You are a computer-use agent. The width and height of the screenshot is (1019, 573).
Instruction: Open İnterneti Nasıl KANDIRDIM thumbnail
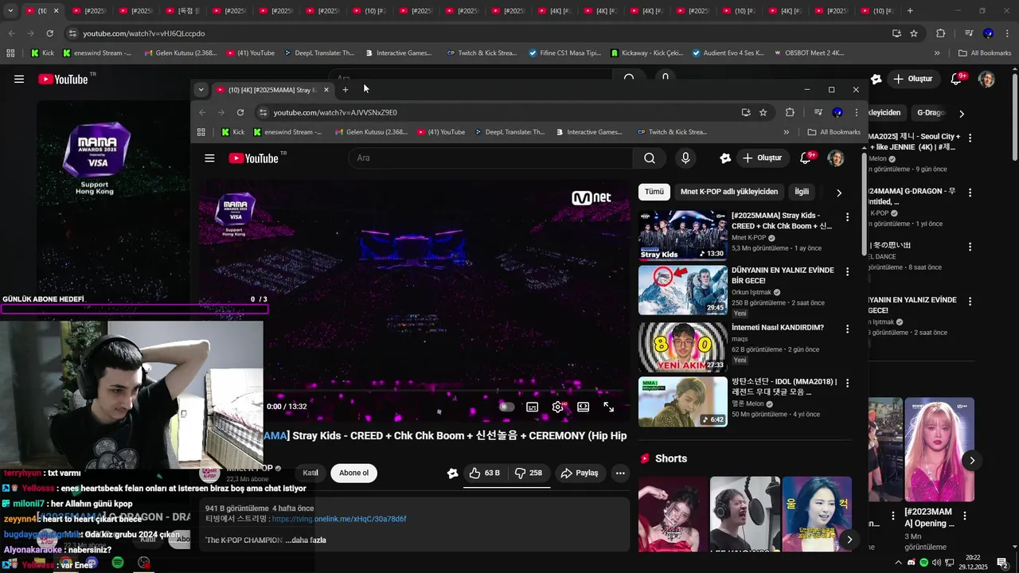click(x=683, y=347)
